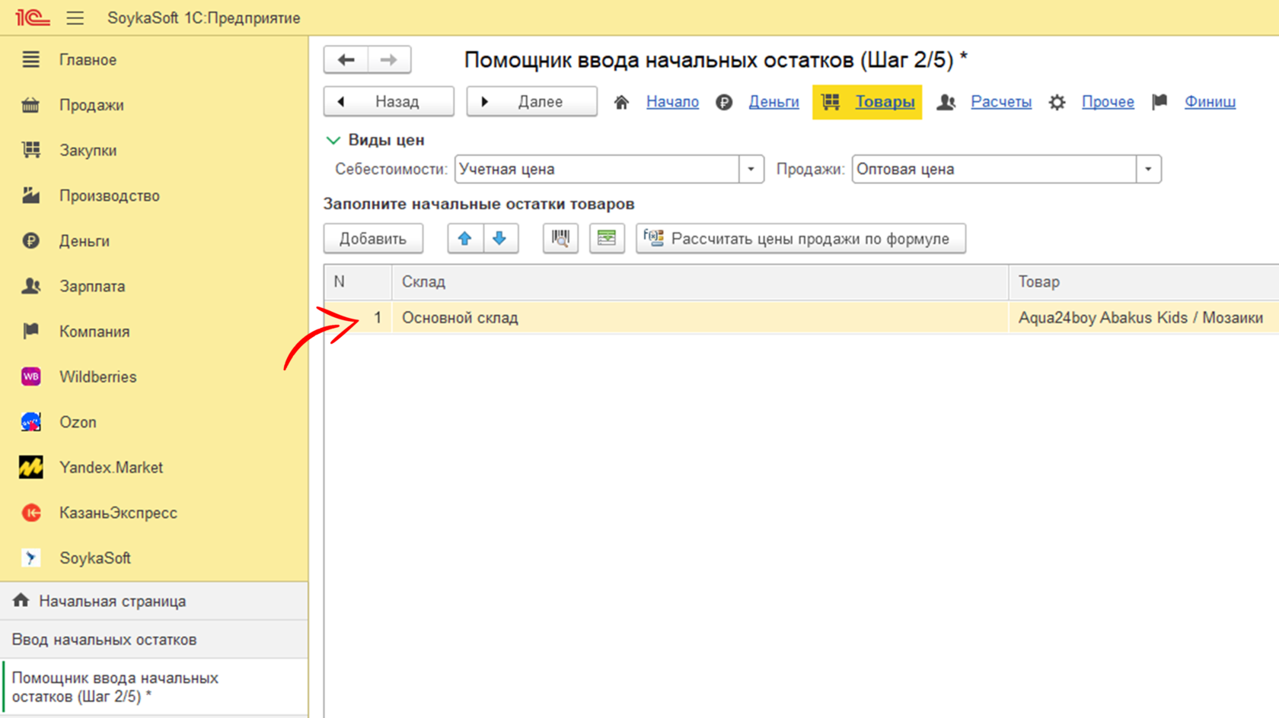The image size is (1279, 718).
Task: Click the Производство factory icon
Action: point(30,195)
